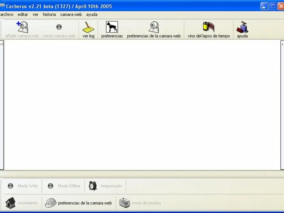The width and height of the screenshot is (284, 213).
Task: Expand the left side panel arrows
Action: tap(2, 44)
